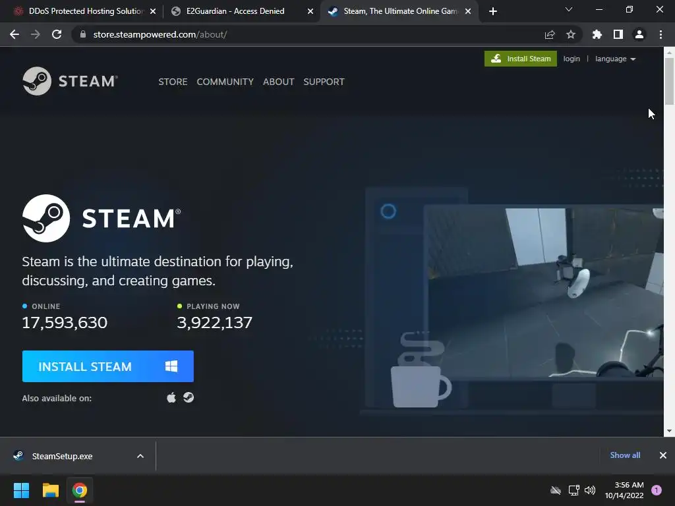Click the Chrome taskbar icon

(80, 490)
